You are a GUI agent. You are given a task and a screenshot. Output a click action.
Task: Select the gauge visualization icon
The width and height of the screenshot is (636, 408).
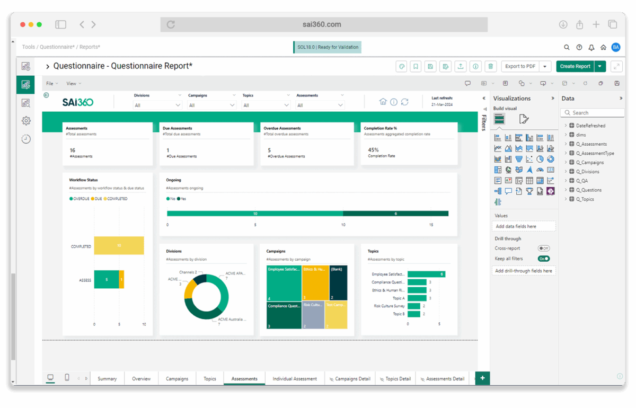540,170
